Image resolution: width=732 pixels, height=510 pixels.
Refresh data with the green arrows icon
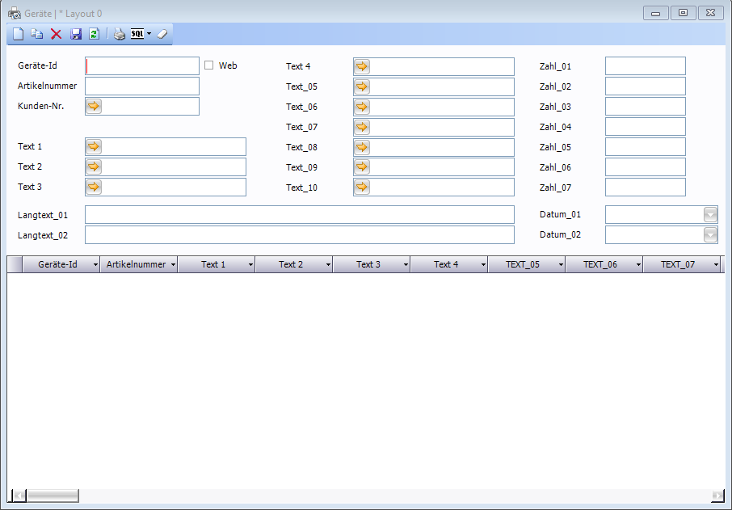pos(94,34)
